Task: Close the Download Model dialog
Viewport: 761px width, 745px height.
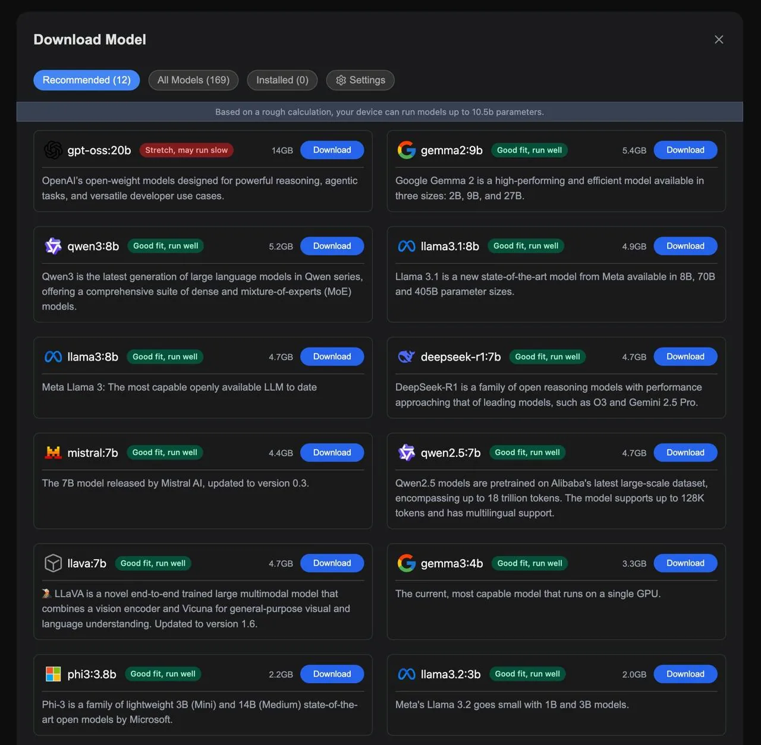Action: coord(719,39)
